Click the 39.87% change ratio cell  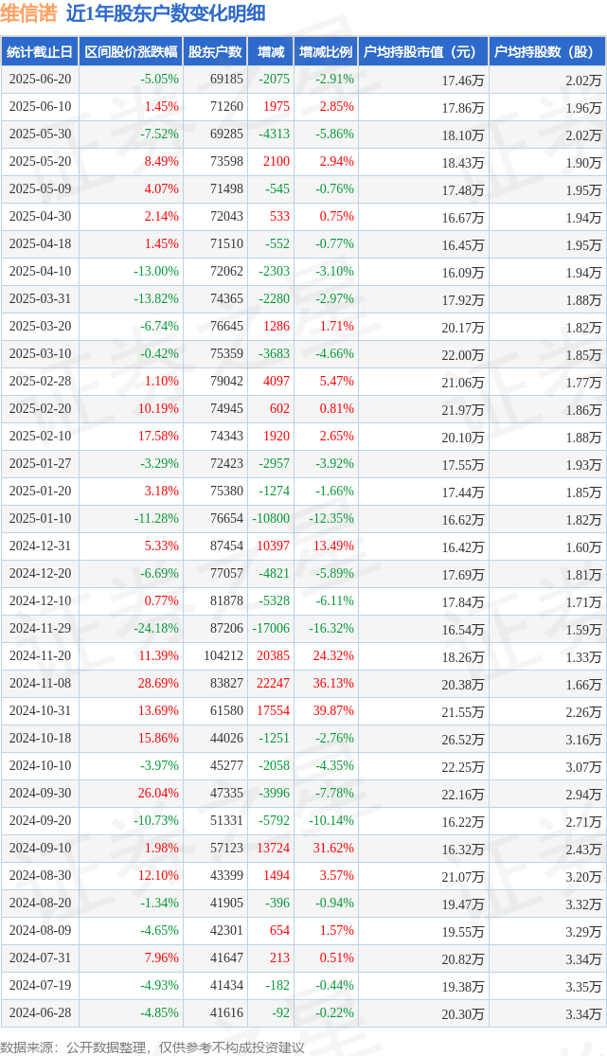[332, 711]
